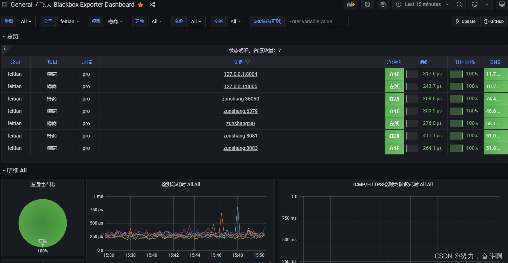Image resolution: width=508 pixels, height=263 pixels.
Task: Click the Update button
Action: pyautogui.click(x=465, y=22)
